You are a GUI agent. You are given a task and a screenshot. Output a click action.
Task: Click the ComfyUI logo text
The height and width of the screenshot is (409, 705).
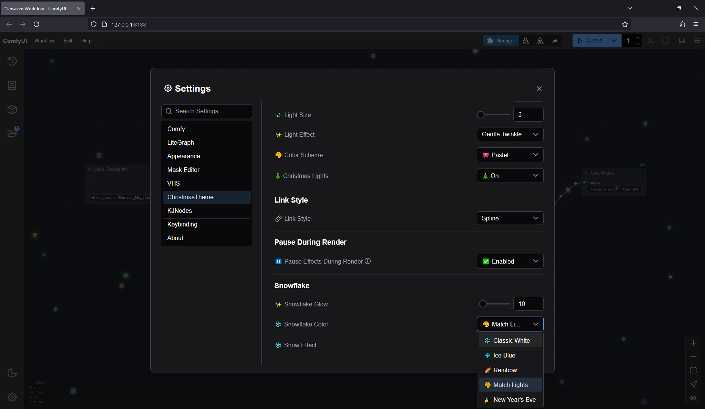click(x=15, y=41)
